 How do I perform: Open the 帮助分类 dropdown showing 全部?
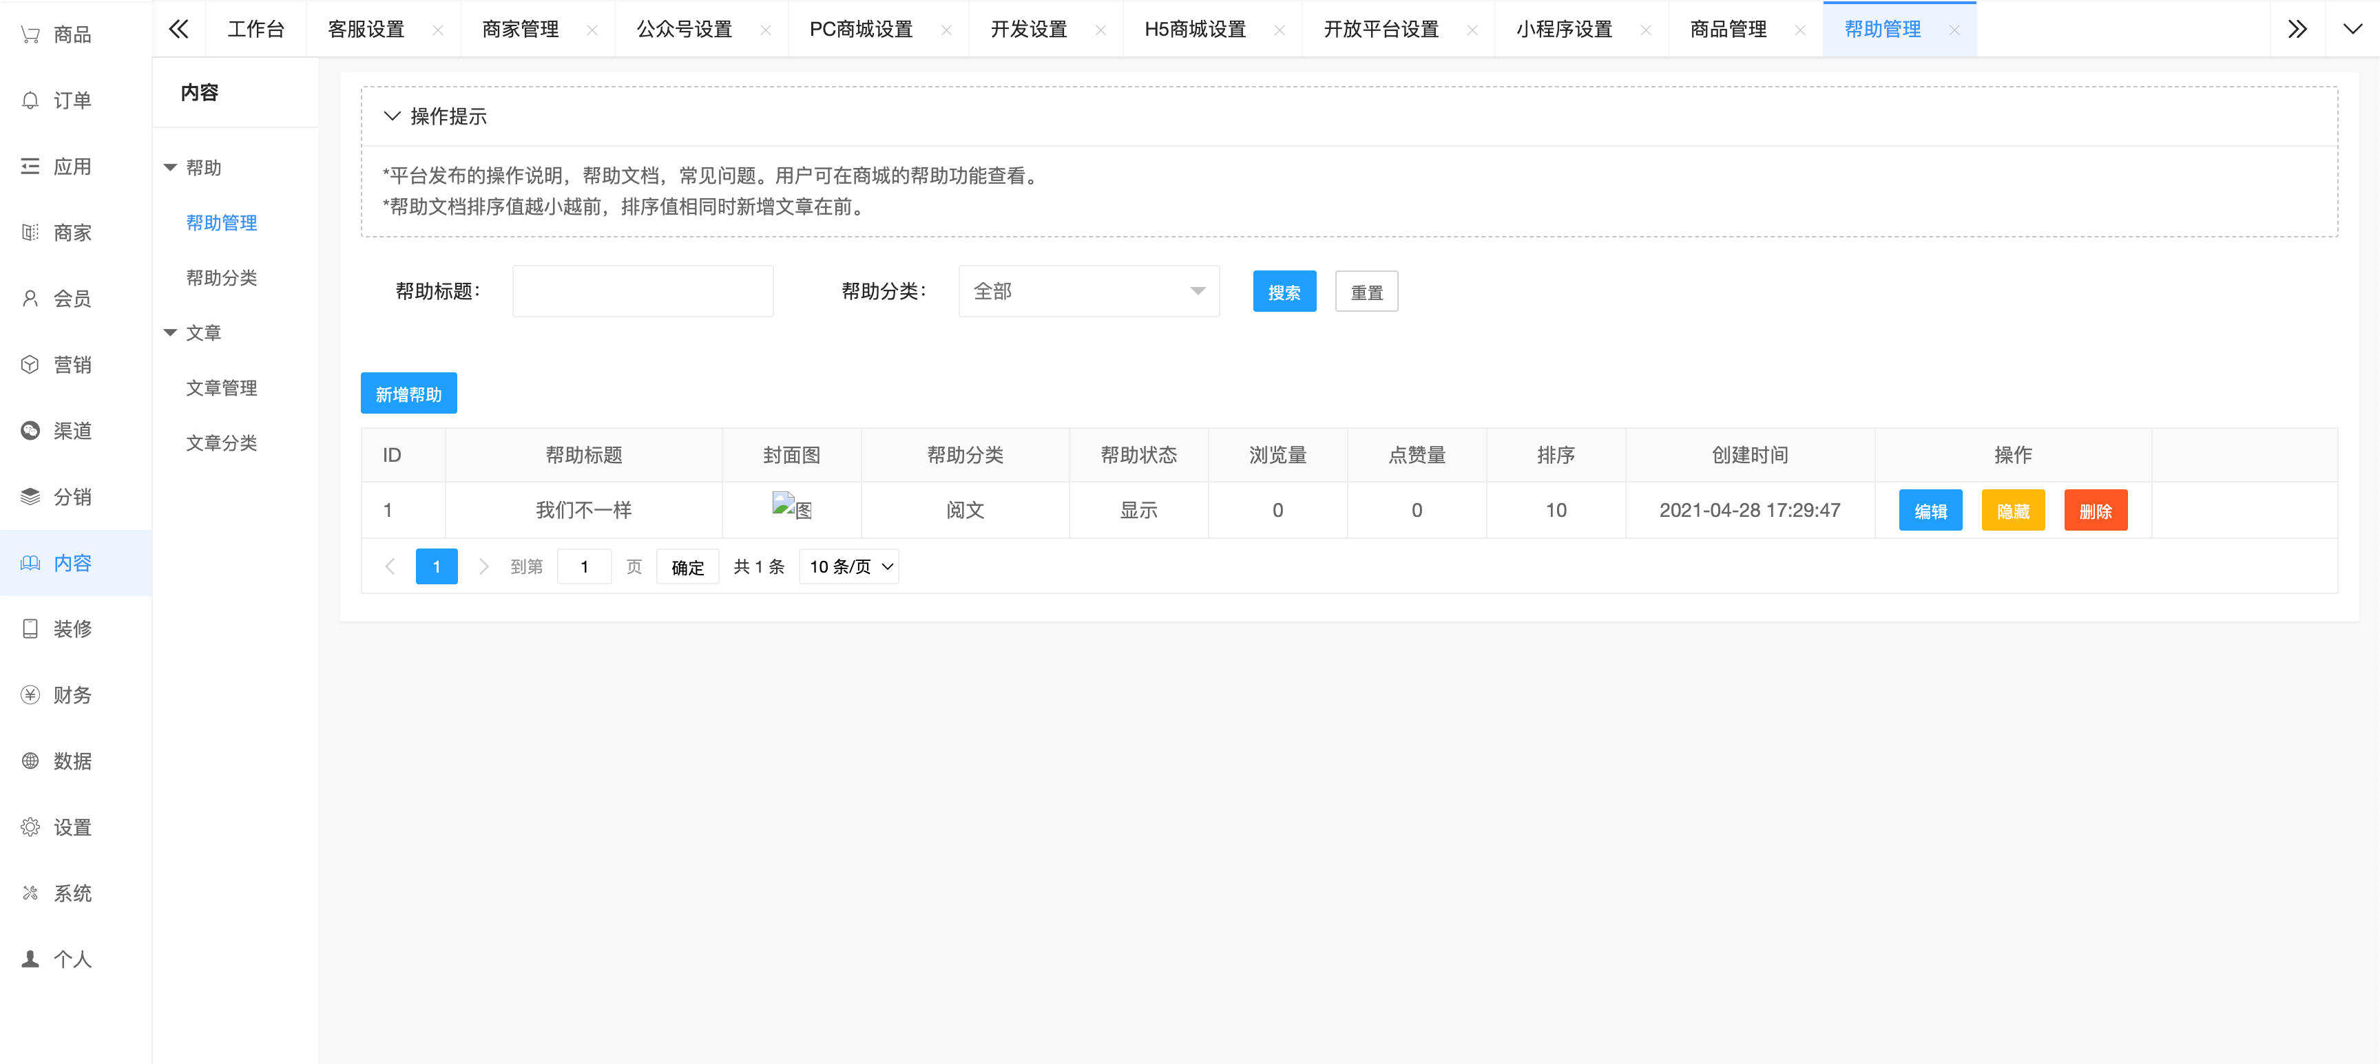[x=1088, y=291]
